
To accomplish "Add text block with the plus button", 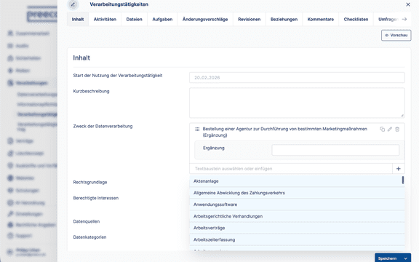I will [399, 169].
